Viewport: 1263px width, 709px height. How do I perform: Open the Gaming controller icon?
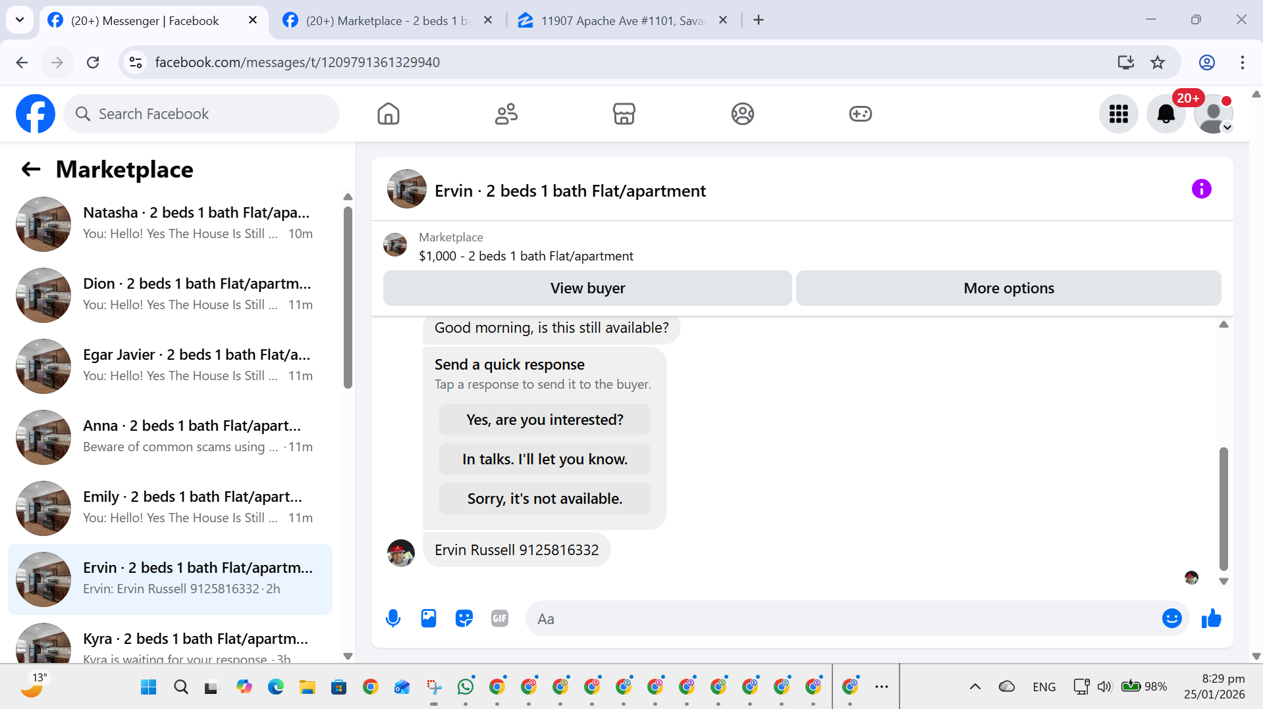[x=860, y=114]
